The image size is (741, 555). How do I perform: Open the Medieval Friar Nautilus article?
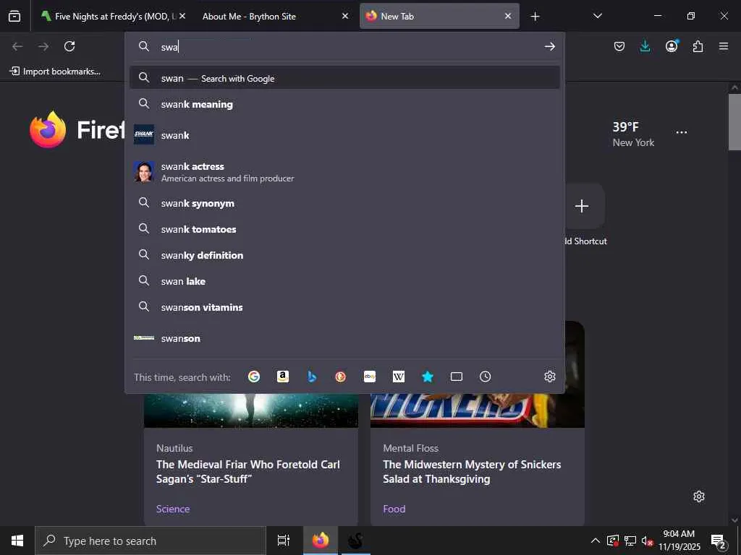pyautogui.click(x=247, y=471)
